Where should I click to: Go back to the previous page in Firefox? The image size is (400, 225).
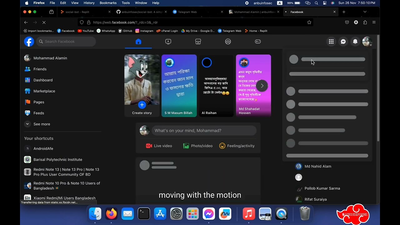tap(26, 22)
